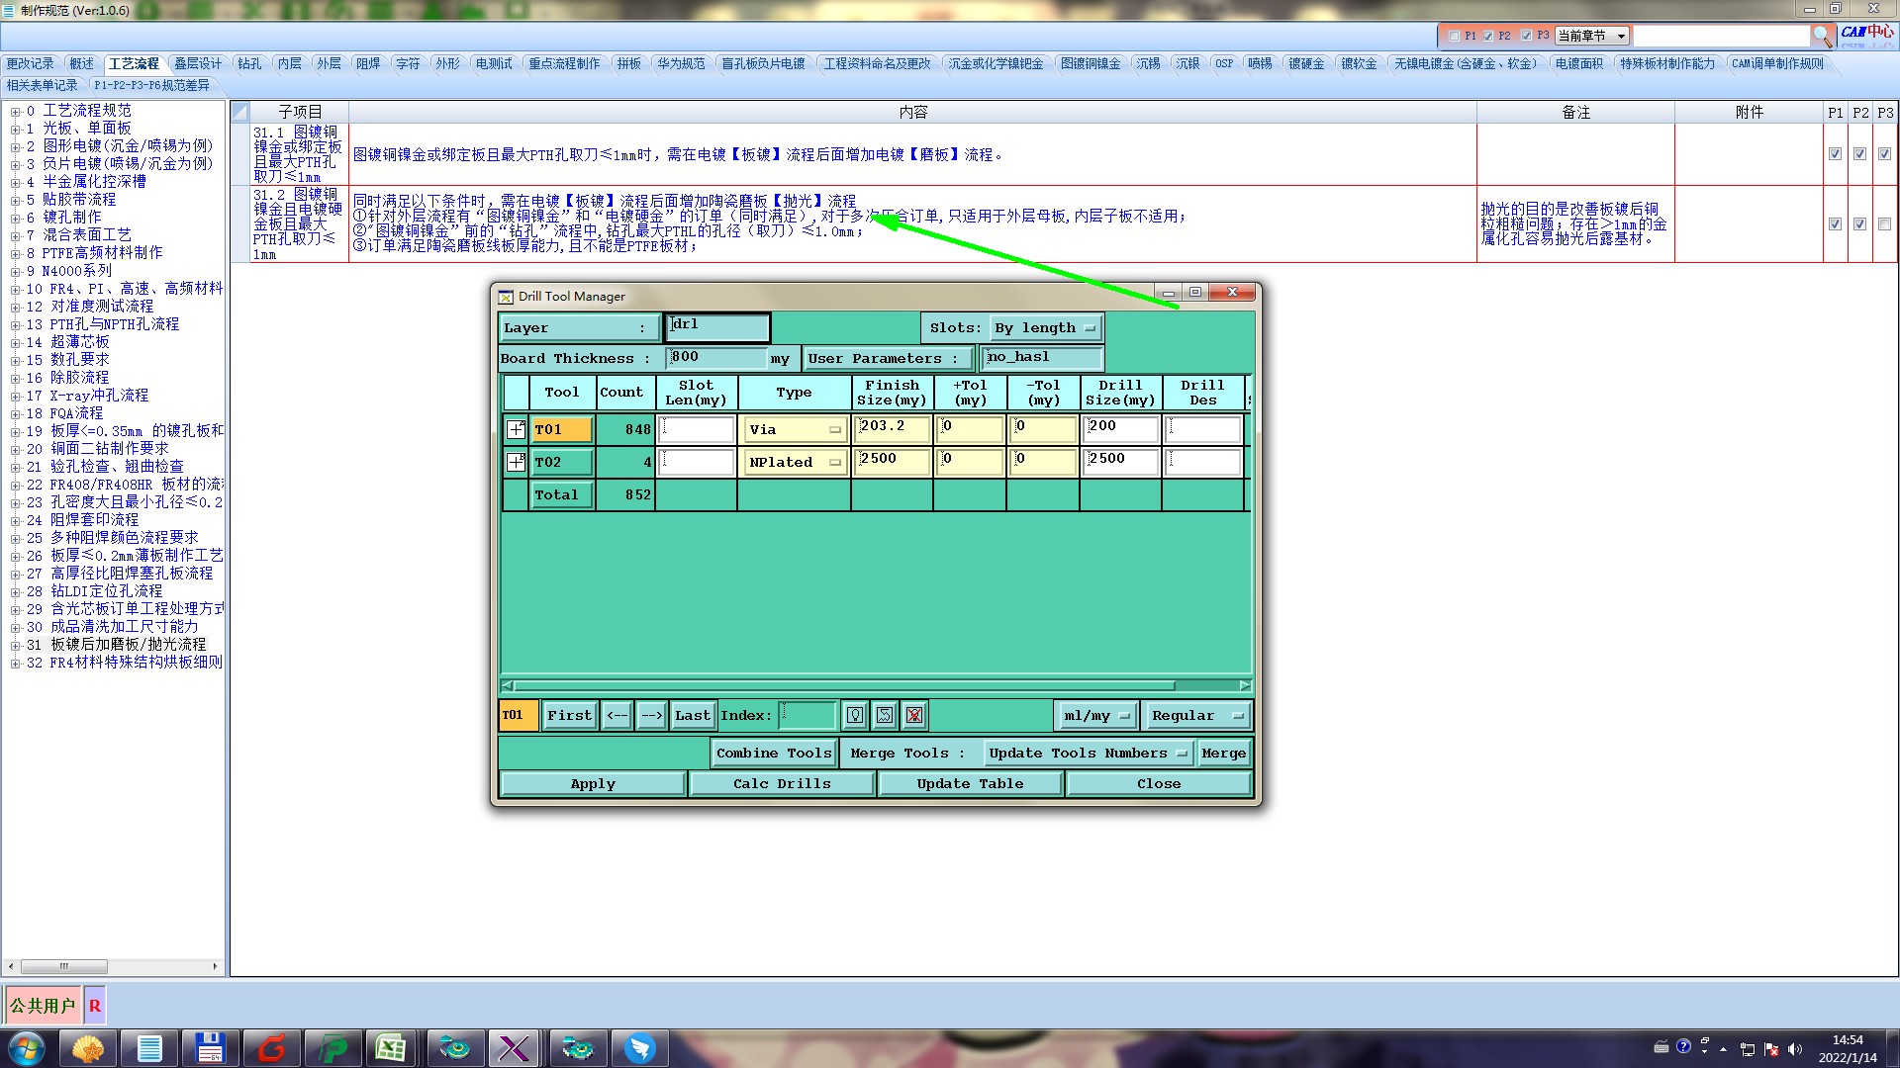Open the Update Tools Numbers dropdown
The image size is (1900, 1068).
(1087, 753)
